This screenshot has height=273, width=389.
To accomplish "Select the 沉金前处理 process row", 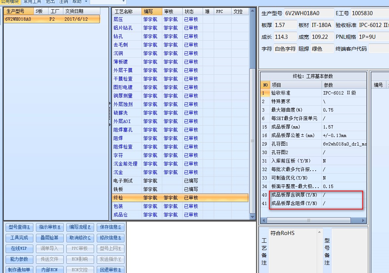I will coord(180,164).
